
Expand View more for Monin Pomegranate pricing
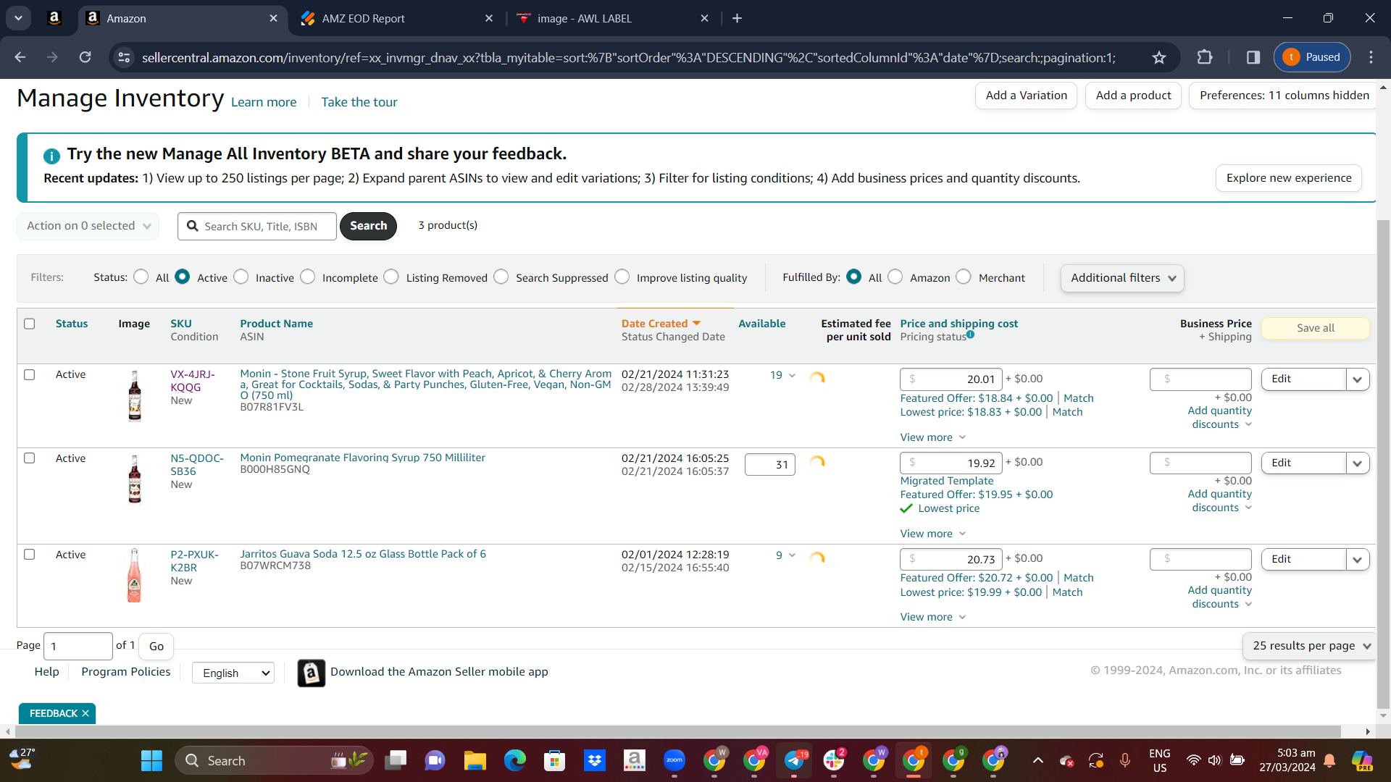[933, 534]
